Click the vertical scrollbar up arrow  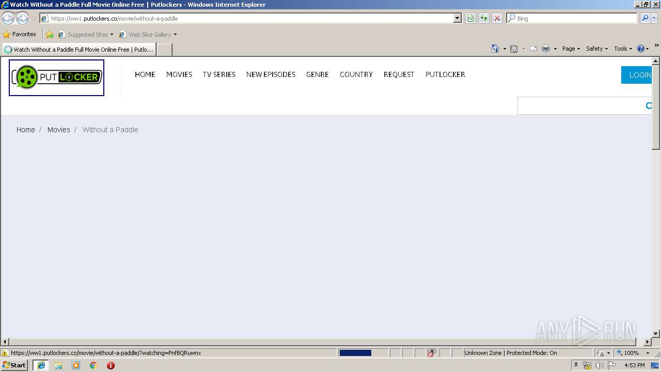[656, 61]
